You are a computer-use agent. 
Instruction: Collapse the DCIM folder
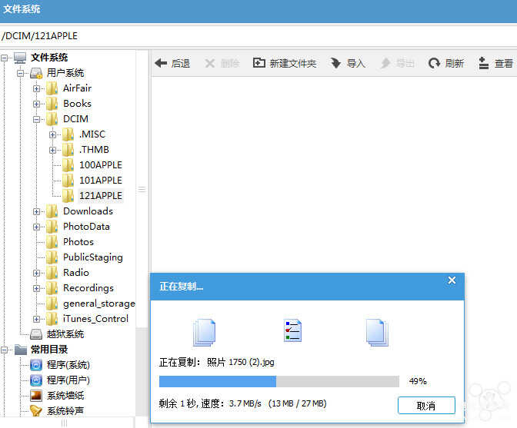(36, 119)
